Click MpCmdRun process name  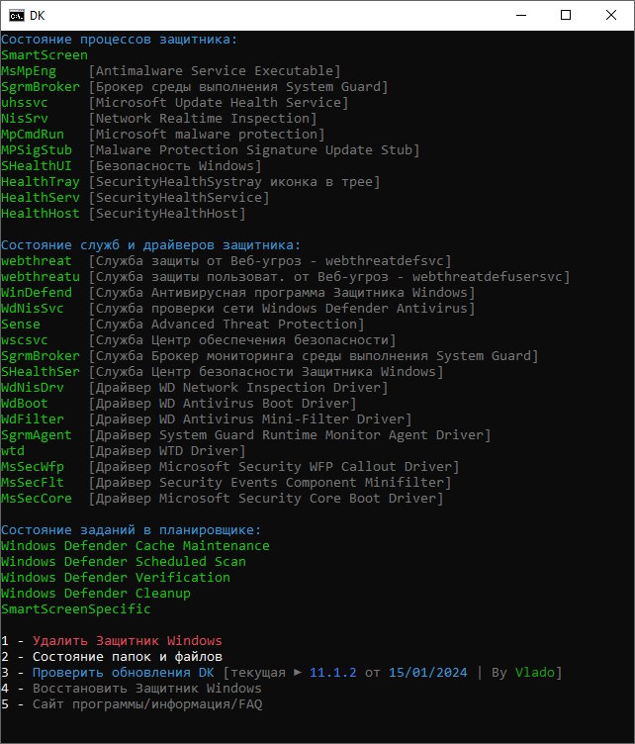[33, 135]
